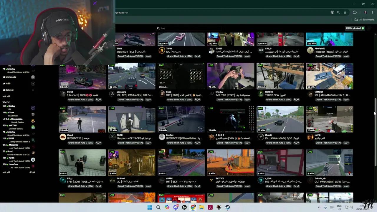Click 7arith's avatar in the sidebar
This screenshot has width=377, height=212.
[33, 160]
